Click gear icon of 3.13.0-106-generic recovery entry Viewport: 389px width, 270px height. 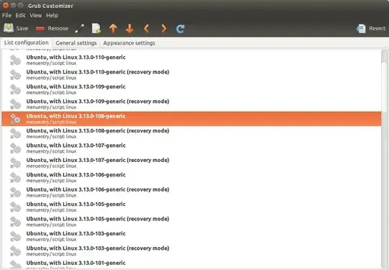point(15,192)
